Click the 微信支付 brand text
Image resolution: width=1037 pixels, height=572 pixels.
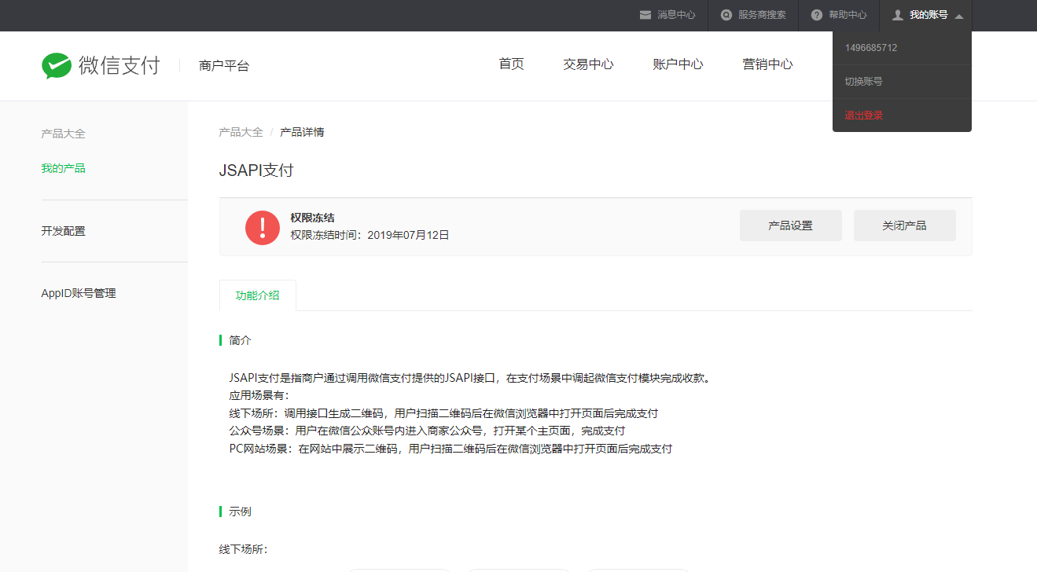click(x=120, y=65)
